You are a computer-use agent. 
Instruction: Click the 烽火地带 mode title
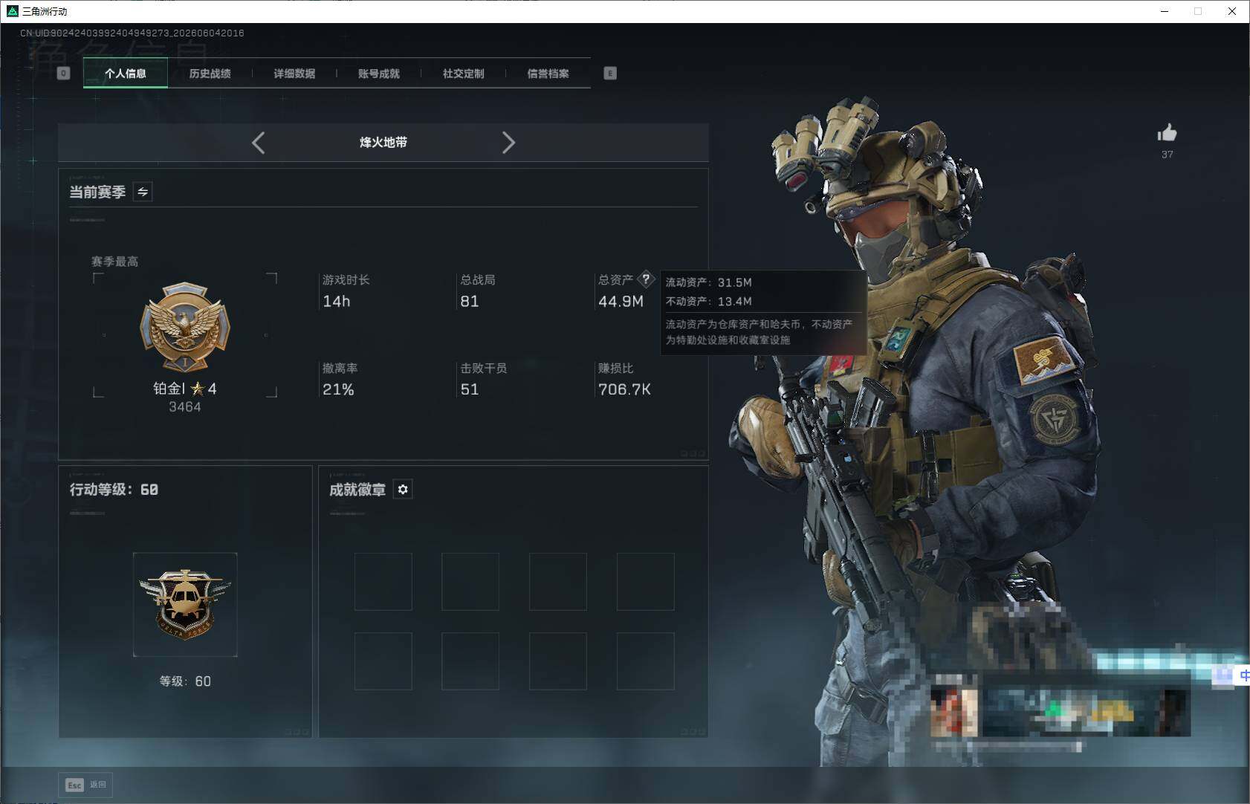pos(383,143)
